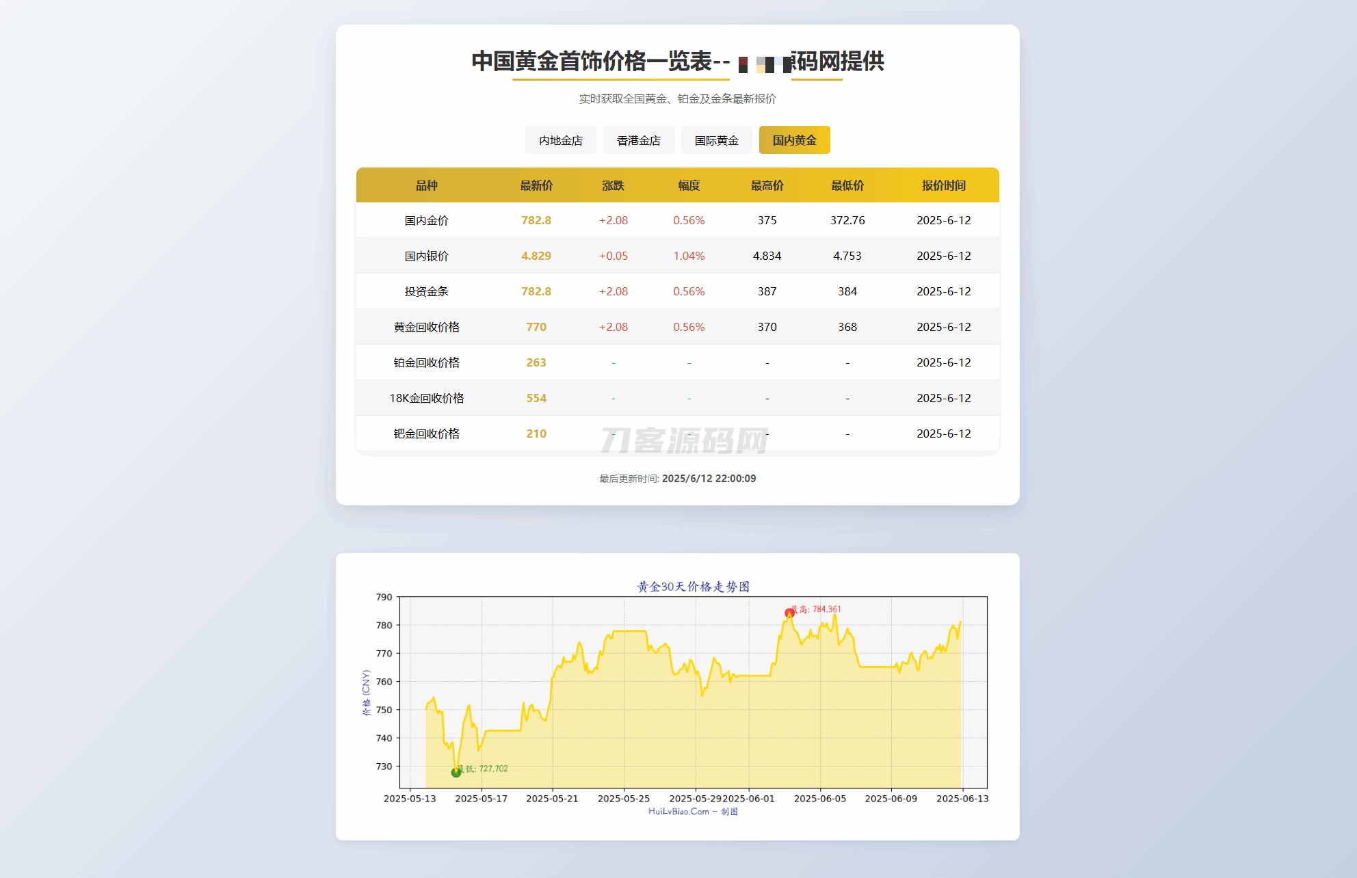Click the 2025-06-13 x-axis label
The width and height of the screenshot is (1357, 878).
click(962, 799)
